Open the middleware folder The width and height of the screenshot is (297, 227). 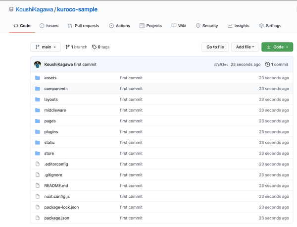point(55,110)
